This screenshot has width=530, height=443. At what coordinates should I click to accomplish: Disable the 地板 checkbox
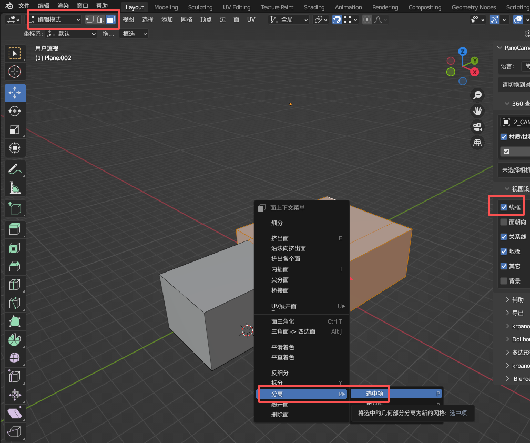(504, 251)
